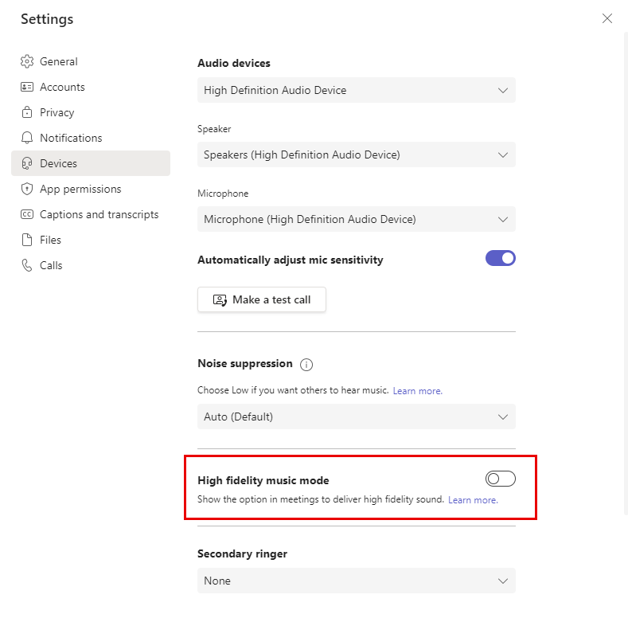The width and height of the screenshot is (628, 618).
Task: Open the Microphone selection dropdown
Action: (356, 219)
